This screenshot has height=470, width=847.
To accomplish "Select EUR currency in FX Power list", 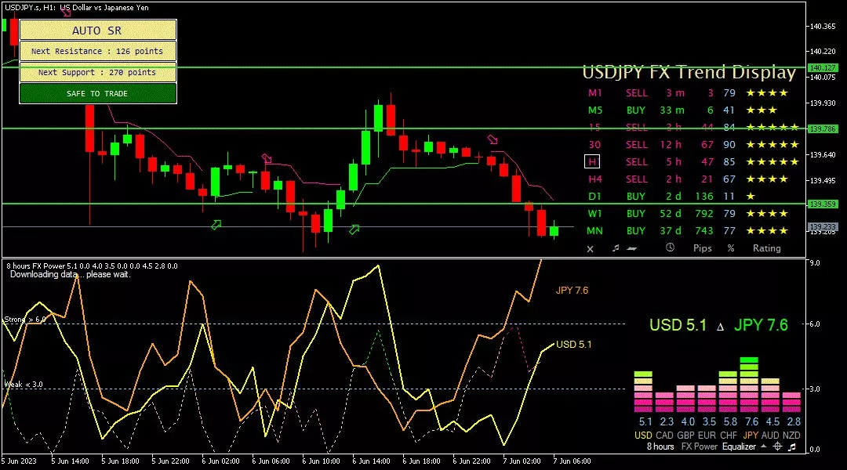I will coord(707,435).
